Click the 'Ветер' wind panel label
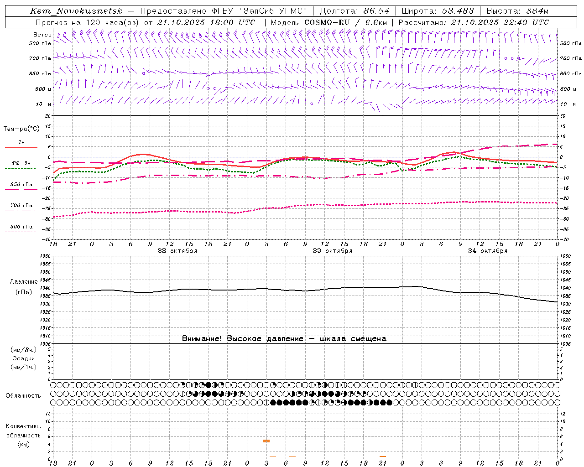The height and width of the screenshot is (467, 584). 42,35
